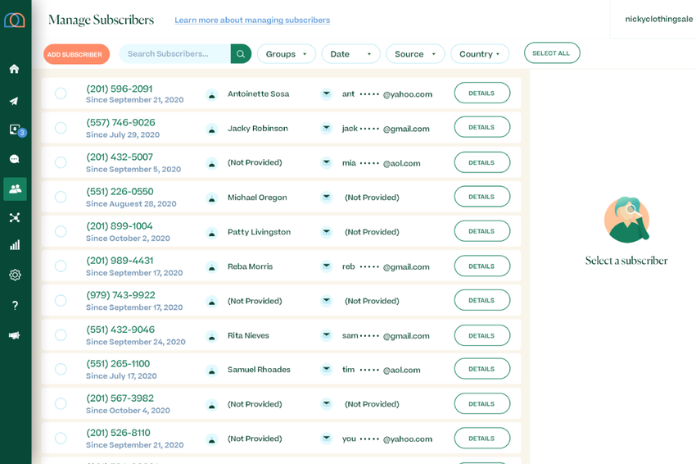Click the paper plane campaigns icon

pyautogui.click(x=15, y=101)
